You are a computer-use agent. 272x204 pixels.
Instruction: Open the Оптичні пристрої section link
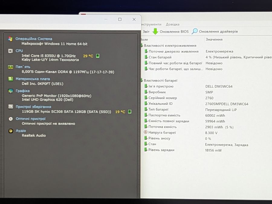(31, 119)
